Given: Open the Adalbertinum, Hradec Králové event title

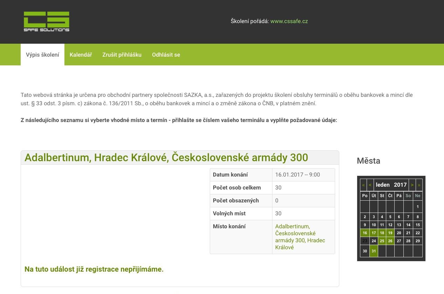Looking at the screenshot, I should [x=166, y=158].
